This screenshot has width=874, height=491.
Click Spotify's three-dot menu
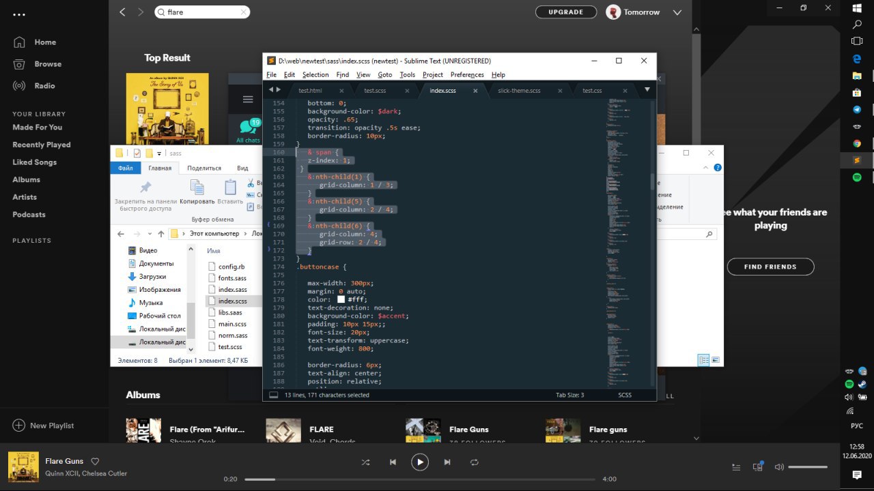tap(19, 14)
